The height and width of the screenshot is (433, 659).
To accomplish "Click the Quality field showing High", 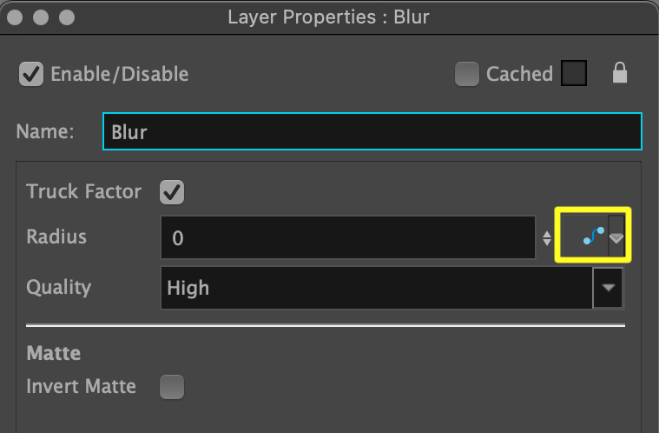I will [375, 288].
